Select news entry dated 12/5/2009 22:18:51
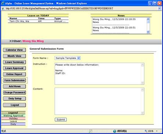 coord(114,27)
